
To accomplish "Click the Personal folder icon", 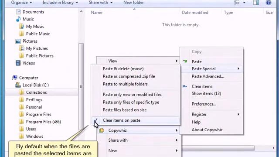I will coord(21,107).
